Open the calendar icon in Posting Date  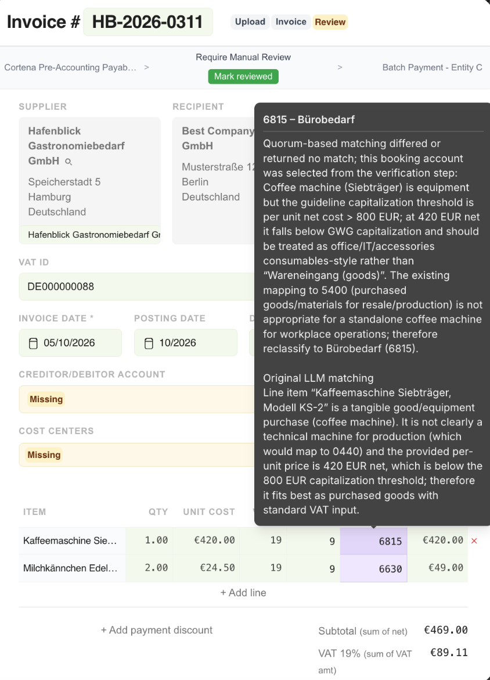click(x=149, y=343)
